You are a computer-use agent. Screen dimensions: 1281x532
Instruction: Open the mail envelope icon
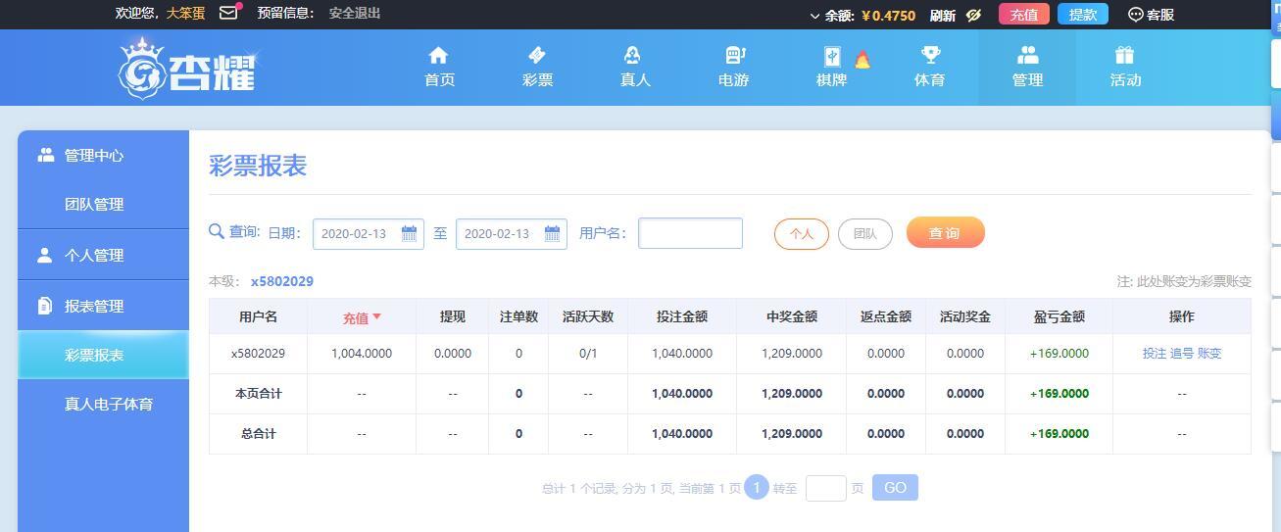click(228, 13)
